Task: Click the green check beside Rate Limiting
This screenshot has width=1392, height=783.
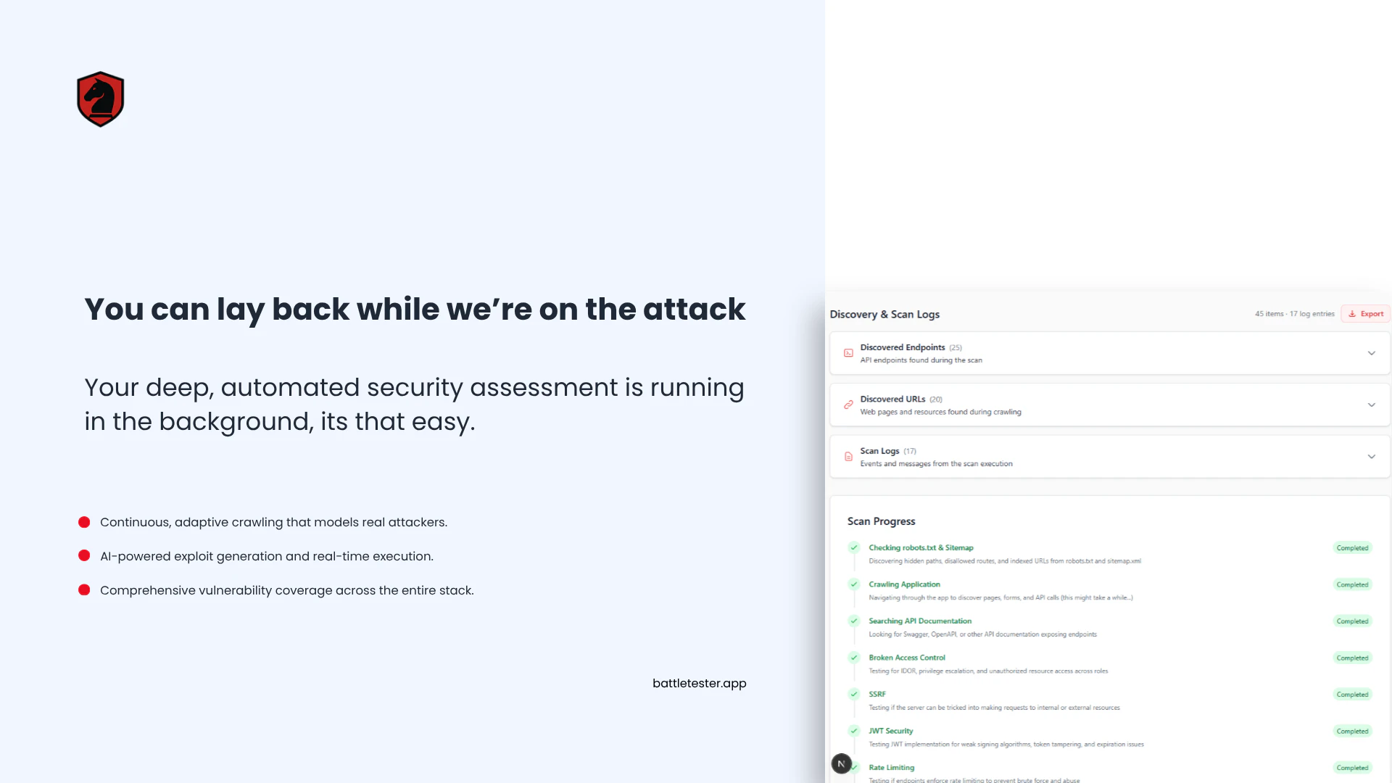Action: 855,767
